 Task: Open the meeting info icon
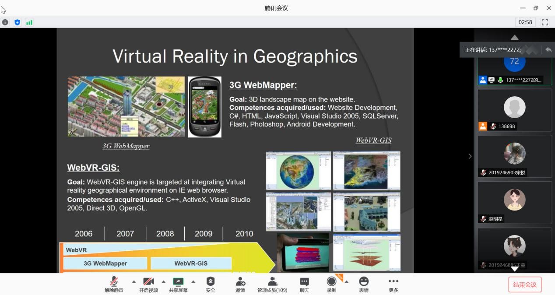(x=5, y=22)
